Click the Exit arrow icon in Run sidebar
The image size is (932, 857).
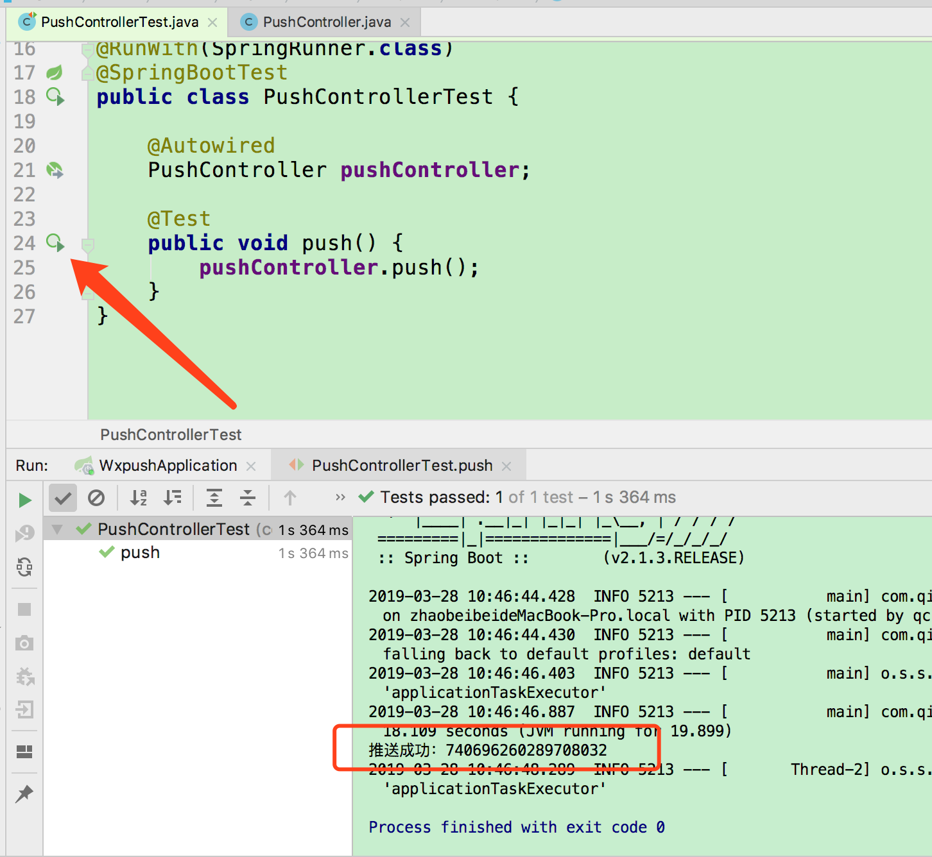point(25,709)
